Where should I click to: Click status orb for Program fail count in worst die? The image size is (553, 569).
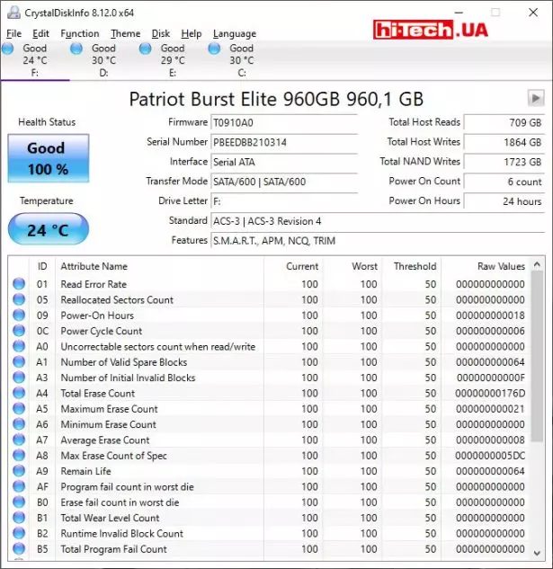19,486
